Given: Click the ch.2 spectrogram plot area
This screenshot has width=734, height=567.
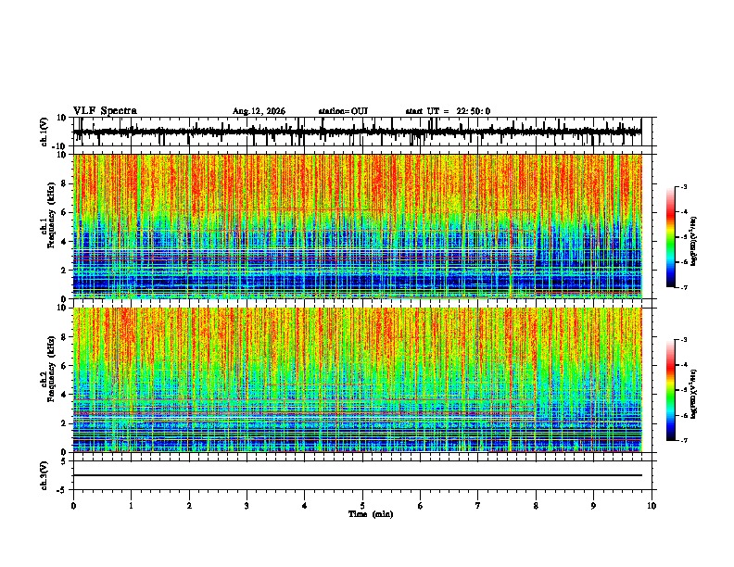Looking at the screenshot, I should point(357,380).
